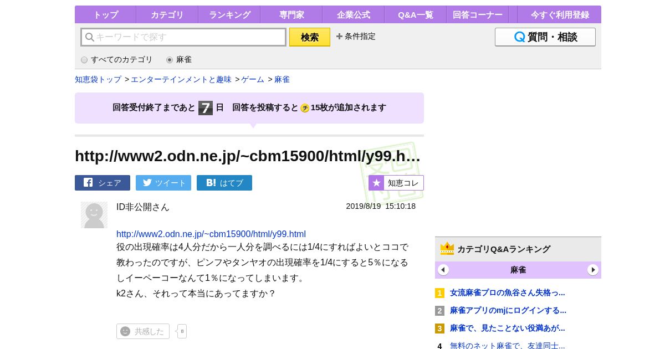Open the 女流麻雀プロの魚谷さん ranking link
665x349 pixels.
[507, 292]
